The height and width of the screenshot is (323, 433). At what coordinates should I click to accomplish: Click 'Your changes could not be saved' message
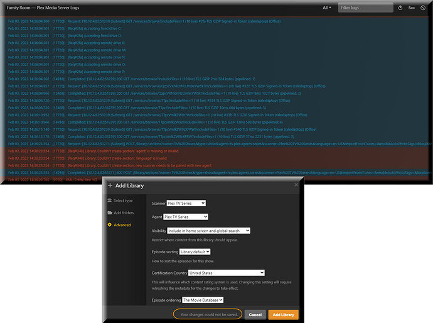point(209,314)
